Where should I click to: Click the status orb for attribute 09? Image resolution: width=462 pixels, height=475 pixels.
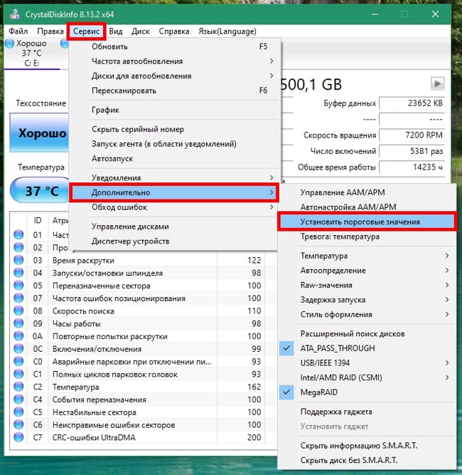(18, 323)
